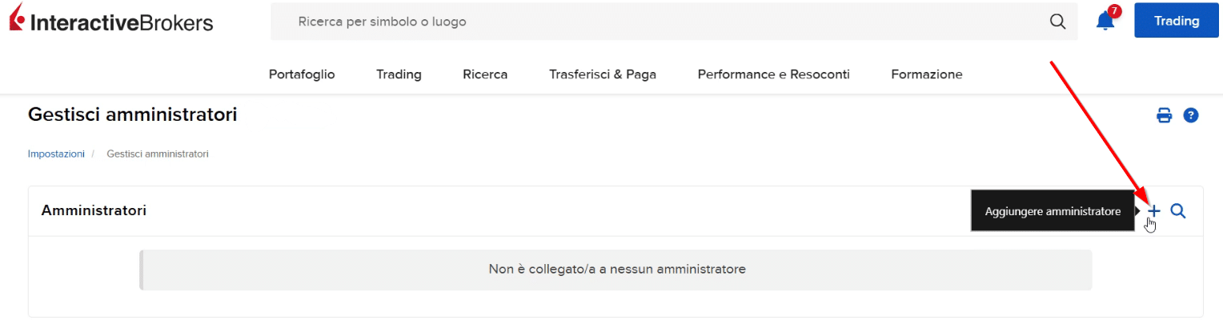This screenshot has width=1223, height=324.
Task: Open the Portafoglio menu
Action: 302,74
